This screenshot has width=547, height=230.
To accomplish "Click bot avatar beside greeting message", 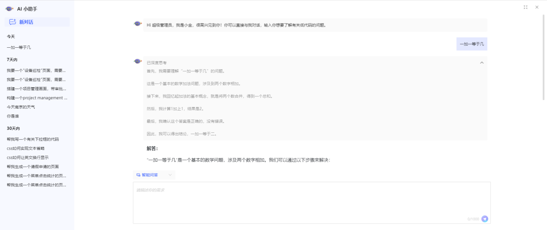I will tap(138, 24).
